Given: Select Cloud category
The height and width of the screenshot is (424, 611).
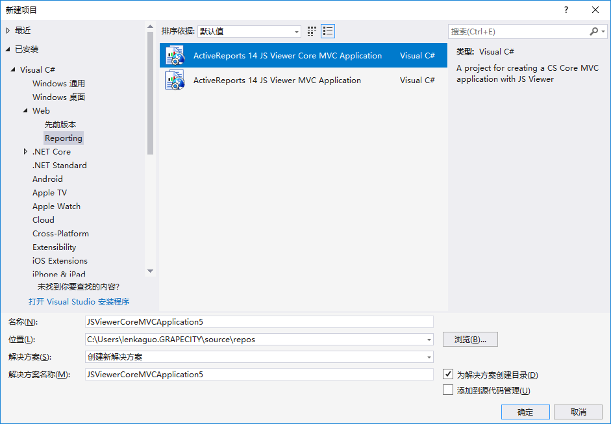Looking at the screenshot, I should point(44,220).
